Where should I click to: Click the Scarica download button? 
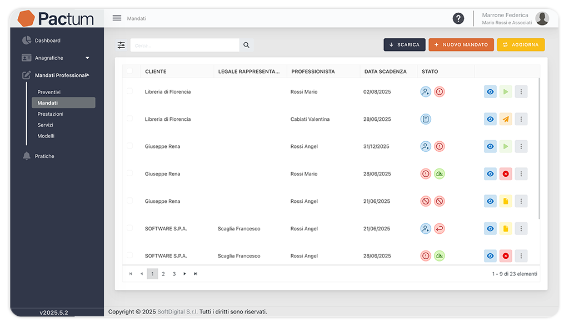[404, 45]
